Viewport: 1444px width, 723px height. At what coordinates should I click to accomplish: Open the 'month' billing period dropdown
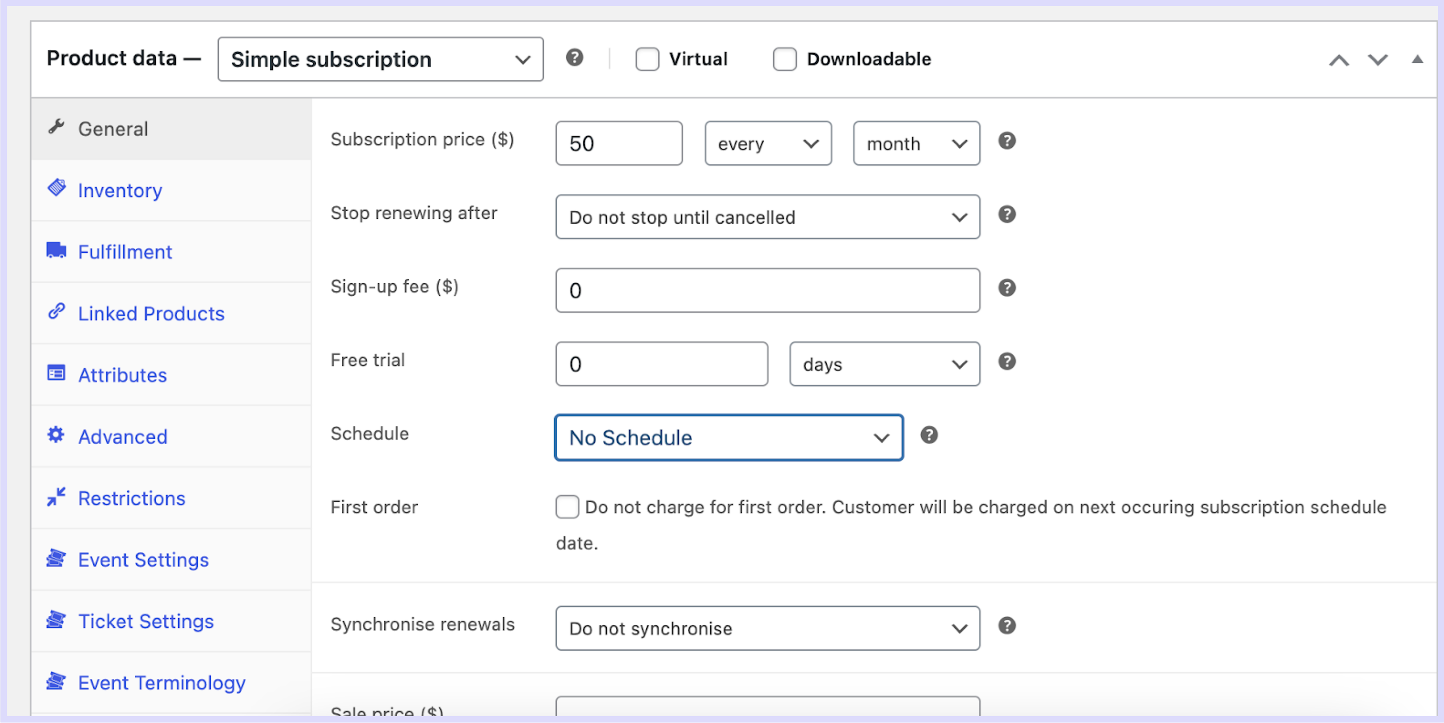point(916,143)
